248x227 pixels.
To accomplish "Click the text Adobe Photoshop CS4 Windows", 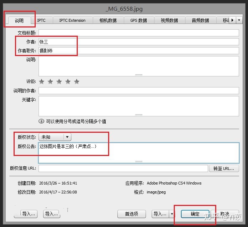I will 174,183.
